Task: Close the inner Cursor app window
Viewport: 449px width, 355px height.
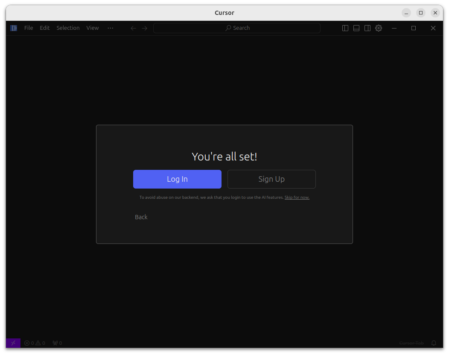Action: [433, 28]
